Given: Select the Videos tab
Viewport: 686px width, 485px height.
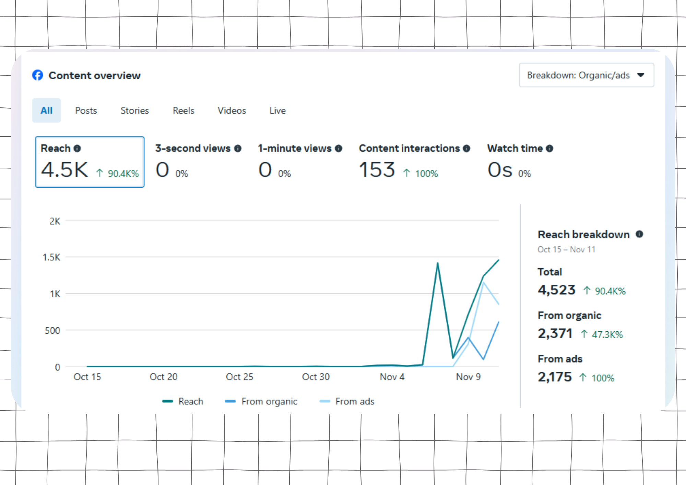Looking at the screenshot, I should pos(232,110).
